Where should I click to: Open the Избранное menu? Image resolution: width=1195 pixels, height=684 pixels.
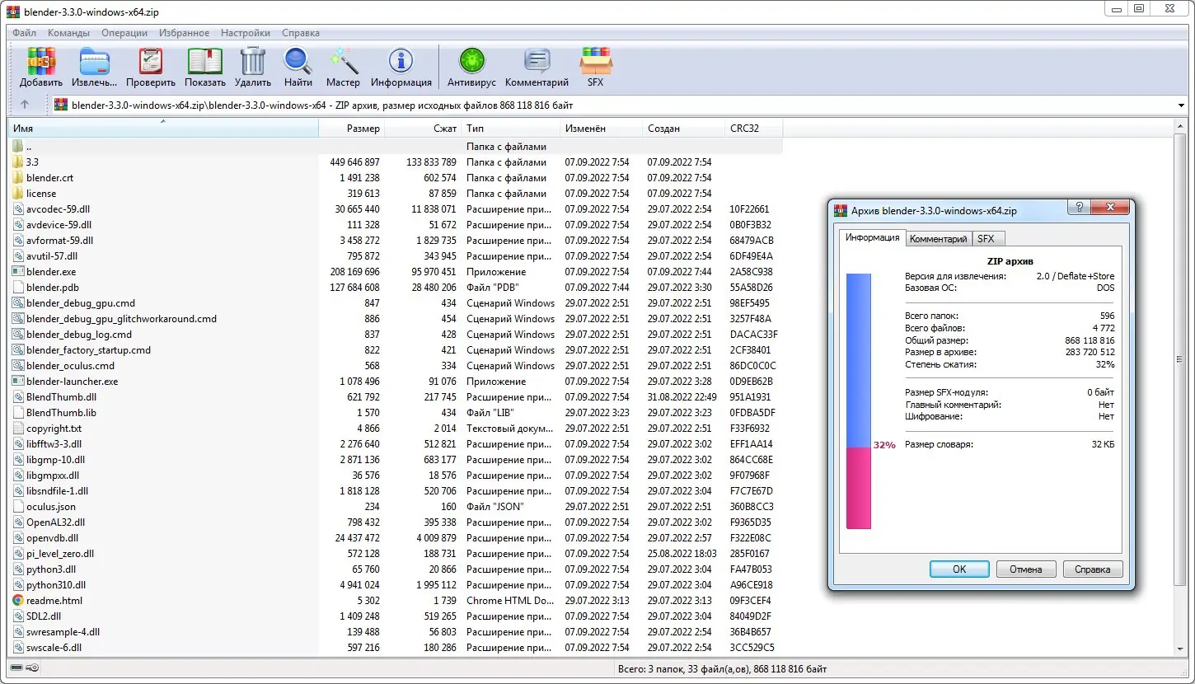(184, 33)
